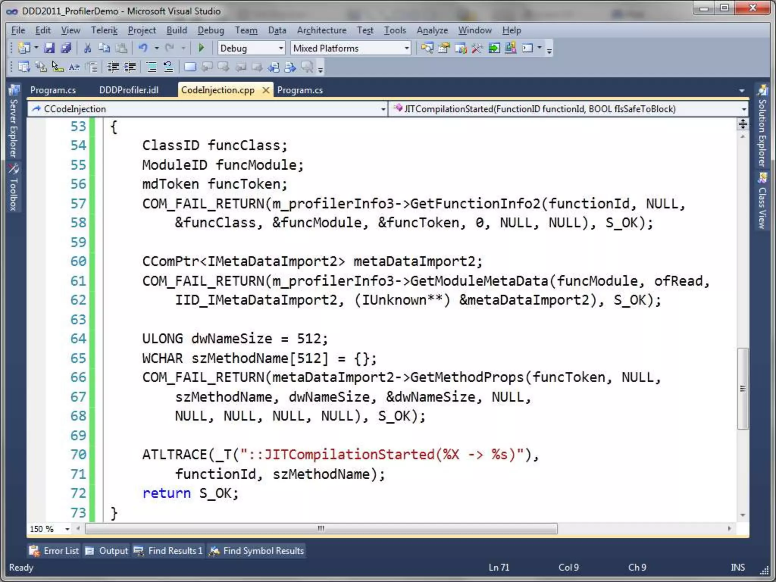Click the Find in Files icon

coord(427,48)
